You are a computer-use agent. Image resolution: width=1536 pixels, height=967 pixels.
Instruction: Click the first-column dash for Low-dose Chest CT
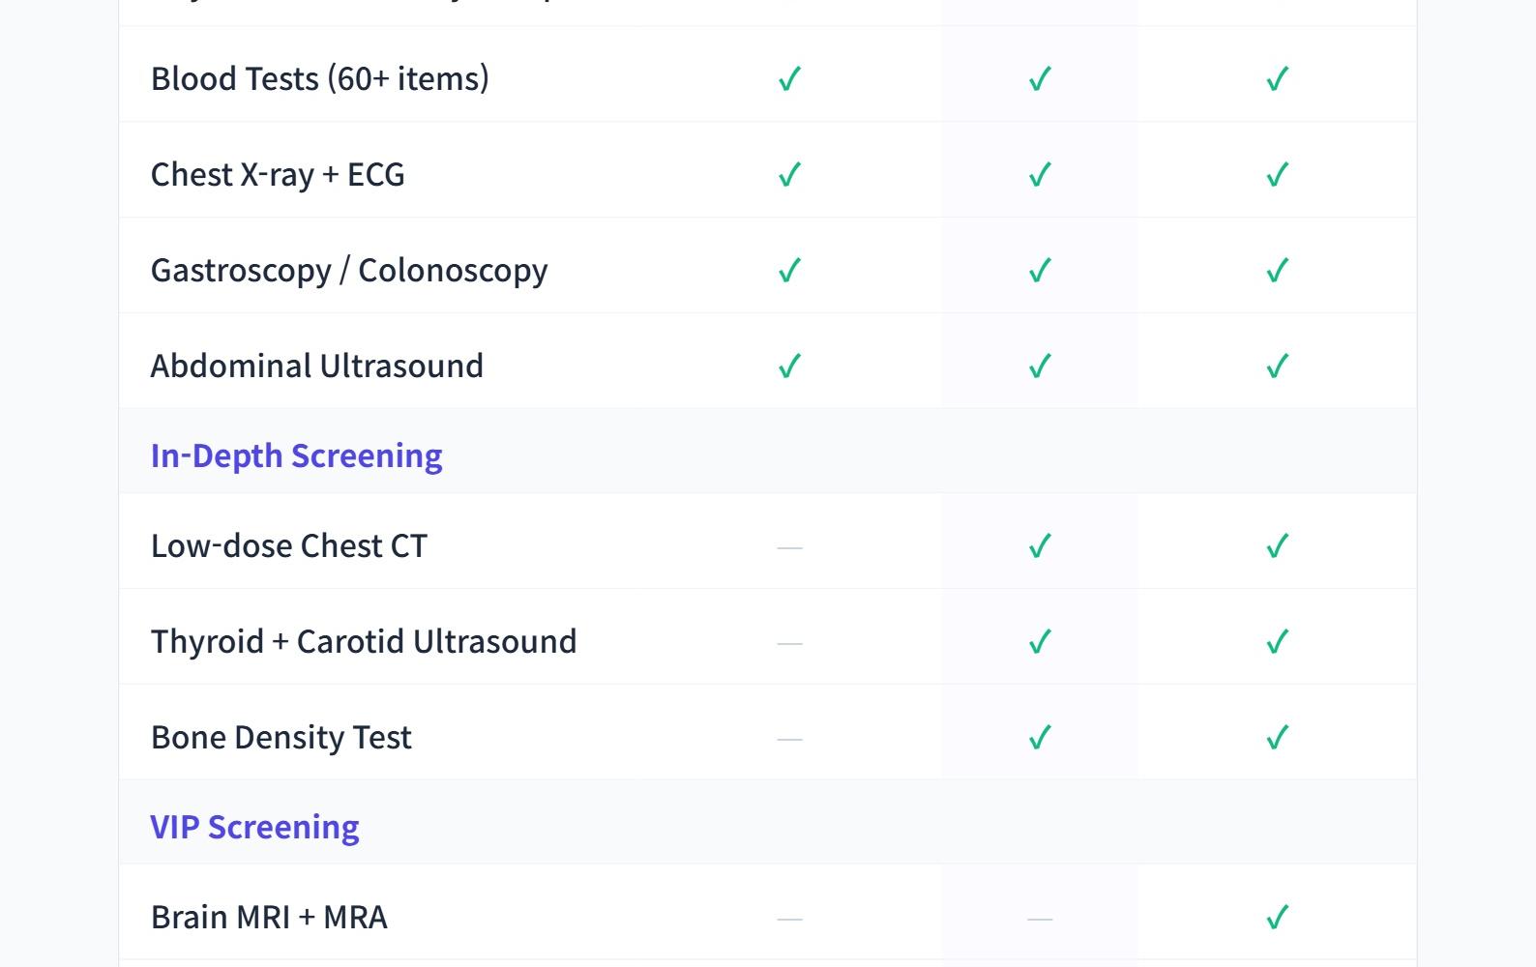pyautogui.click(x=790, y=547)
